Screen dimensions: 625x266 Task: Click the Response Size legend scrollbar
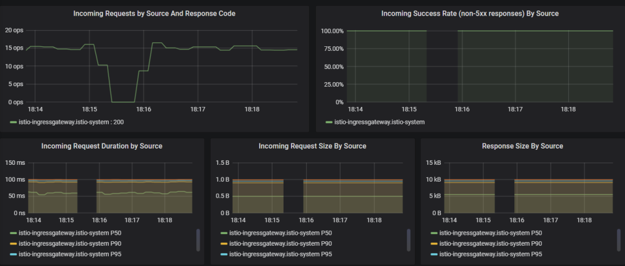pyautogui.click(x=619, y=240)
